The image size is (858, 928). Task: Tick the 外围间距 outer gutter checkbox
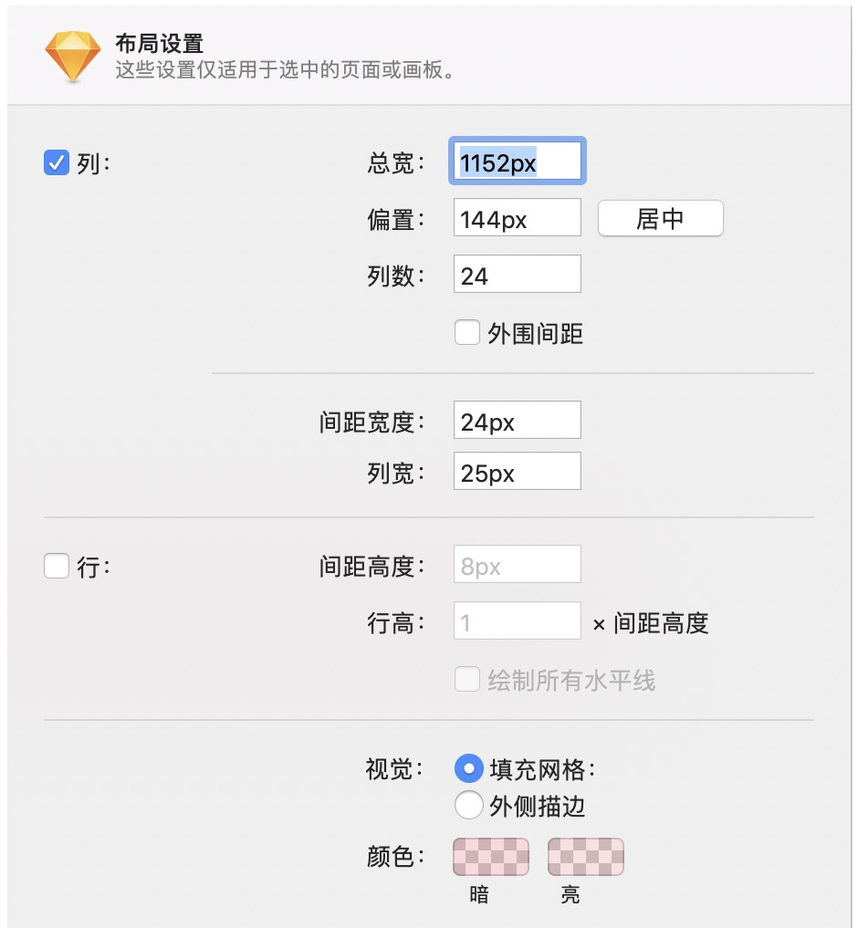click(x=466, y=332)
